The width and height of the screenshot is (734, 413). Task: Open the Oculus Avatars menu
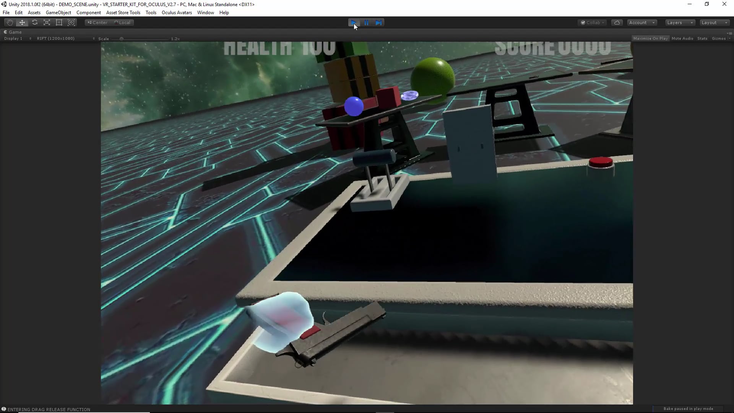(177, 12)
